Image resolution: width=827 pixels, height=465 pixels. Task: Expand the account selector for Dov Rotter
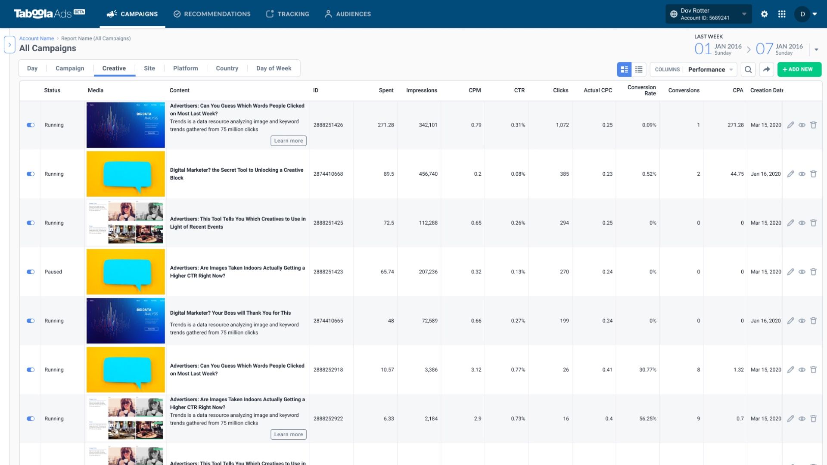(x=743, y=14)
